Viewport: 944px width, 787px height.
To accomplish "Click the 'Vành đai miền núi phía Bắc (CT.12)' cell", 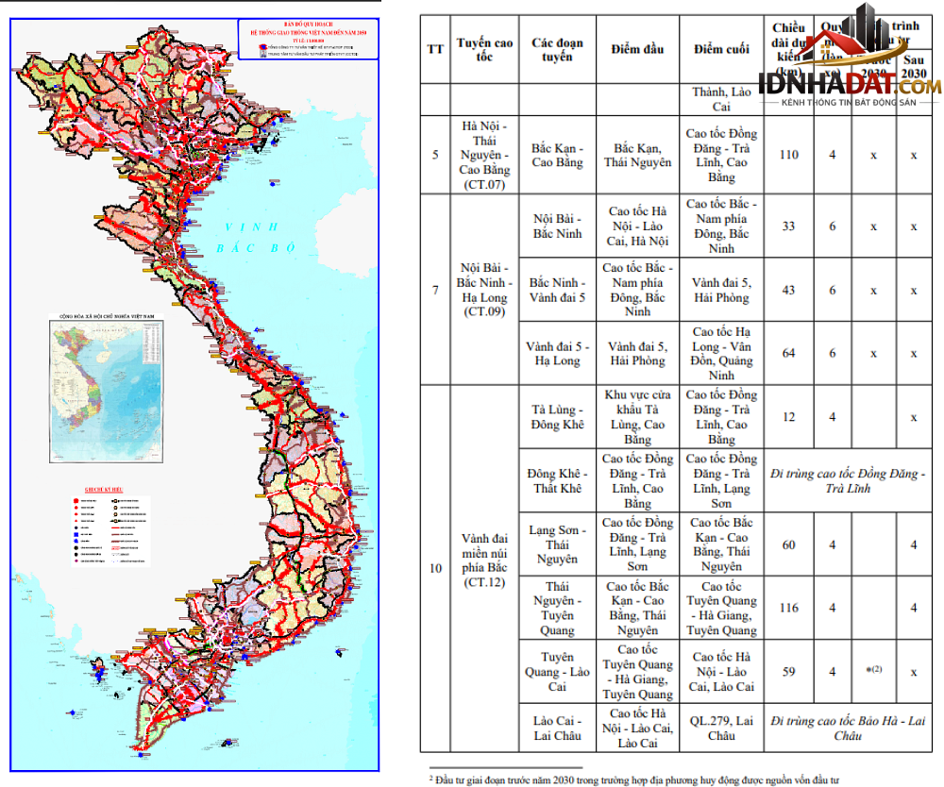I will 484,561.
